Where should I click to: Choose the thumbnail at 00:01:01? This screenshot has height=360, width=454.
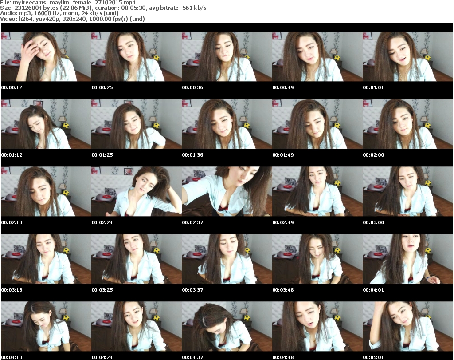coord(408,56)
